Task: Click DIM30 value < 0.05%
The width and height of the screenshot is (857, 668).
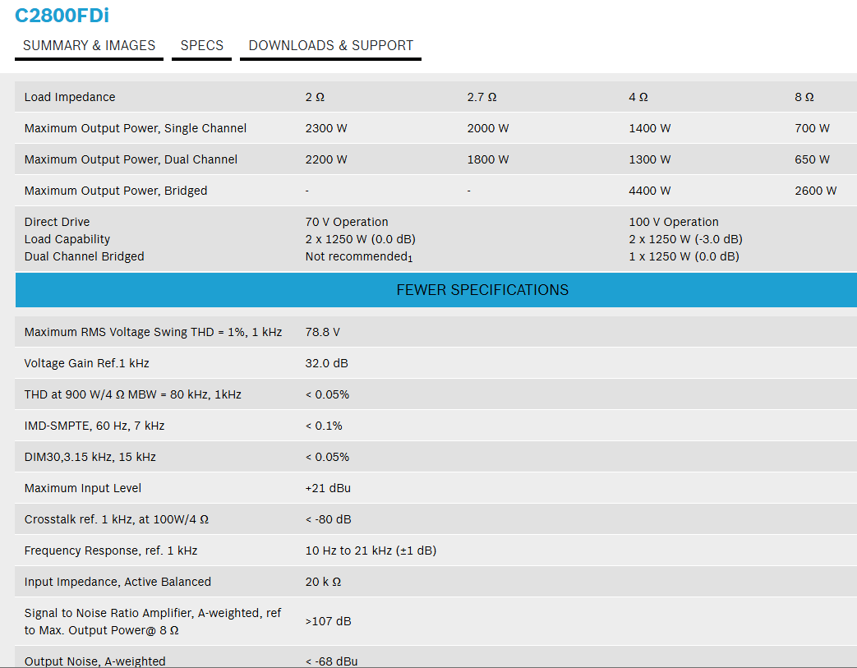Action: [327, 457]
